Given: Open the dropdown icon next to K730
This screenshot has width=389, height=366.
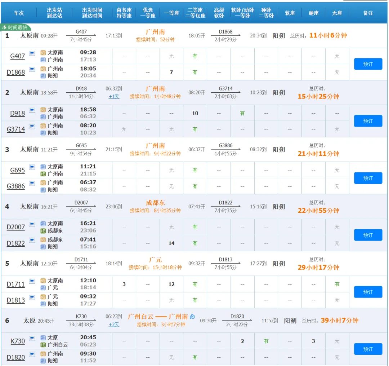Looking at the screenshot, I should [x=32, y=338].
